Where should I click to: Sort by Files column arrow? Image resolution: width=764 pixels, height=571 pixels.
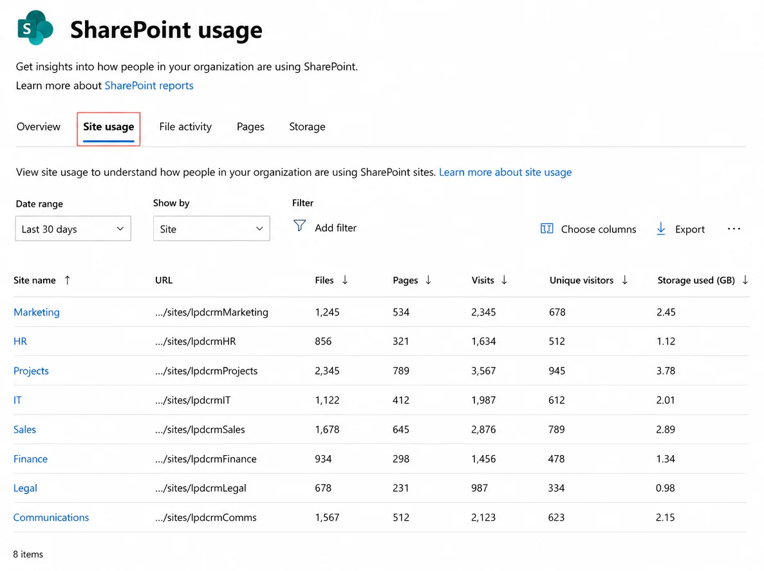pos(344,279)
